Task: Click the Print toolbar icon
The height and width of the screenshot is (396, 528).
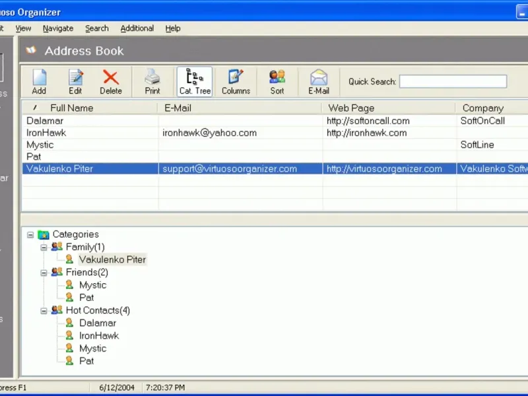Action: pos(152,81)
